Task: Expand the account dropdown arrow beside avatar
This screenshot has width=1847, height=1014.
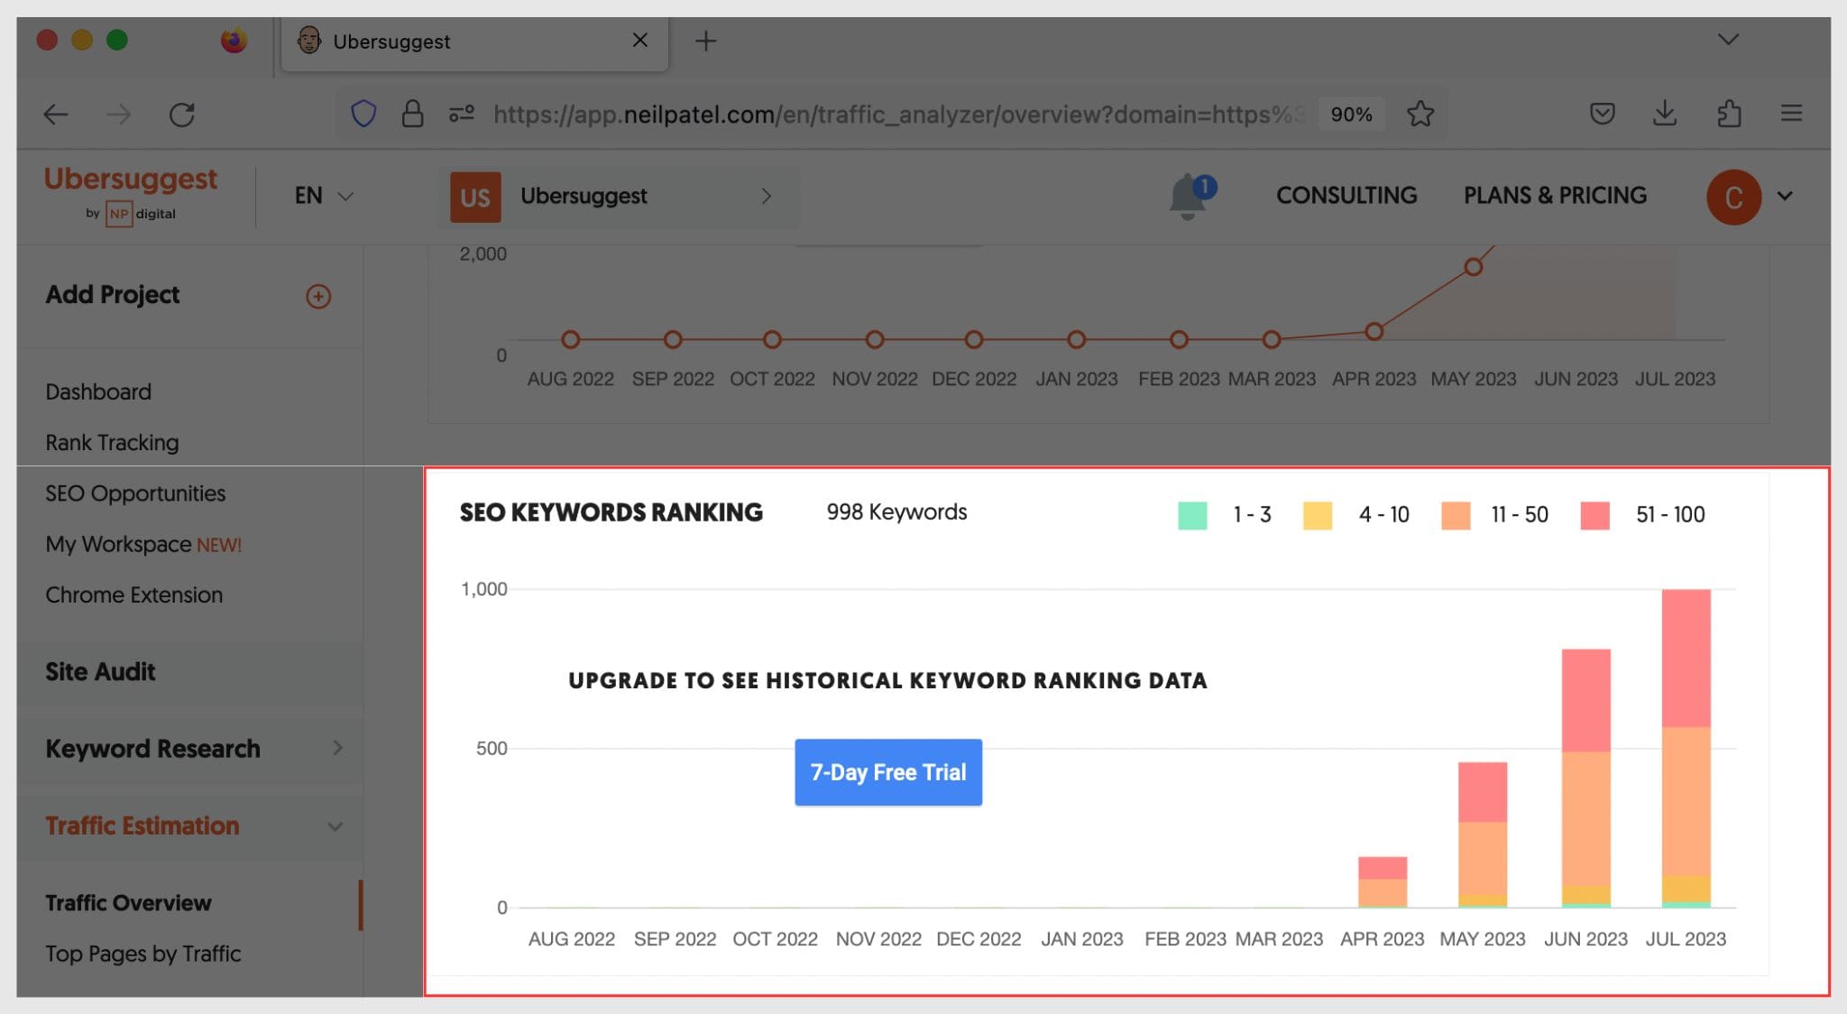Action: tap(1785, 196)
